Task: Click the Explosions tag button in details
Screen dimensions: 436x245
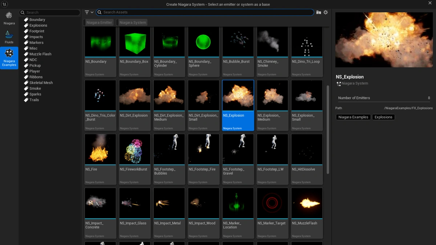Action: tap(383, 117)
